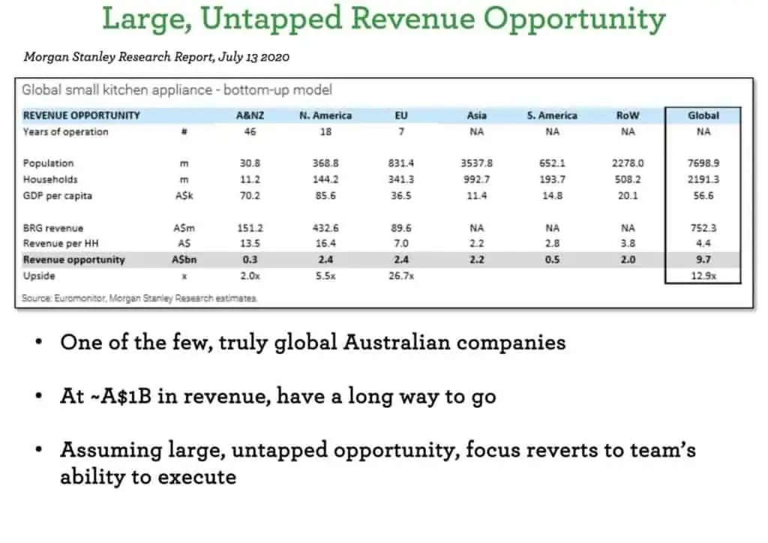Click GDP per capita value '85.6'
768x543 pixels.
325,196
